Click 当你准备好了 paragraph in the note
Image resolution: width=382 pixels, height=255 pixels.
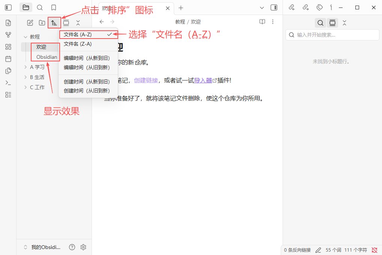click(x=184, y=98)
